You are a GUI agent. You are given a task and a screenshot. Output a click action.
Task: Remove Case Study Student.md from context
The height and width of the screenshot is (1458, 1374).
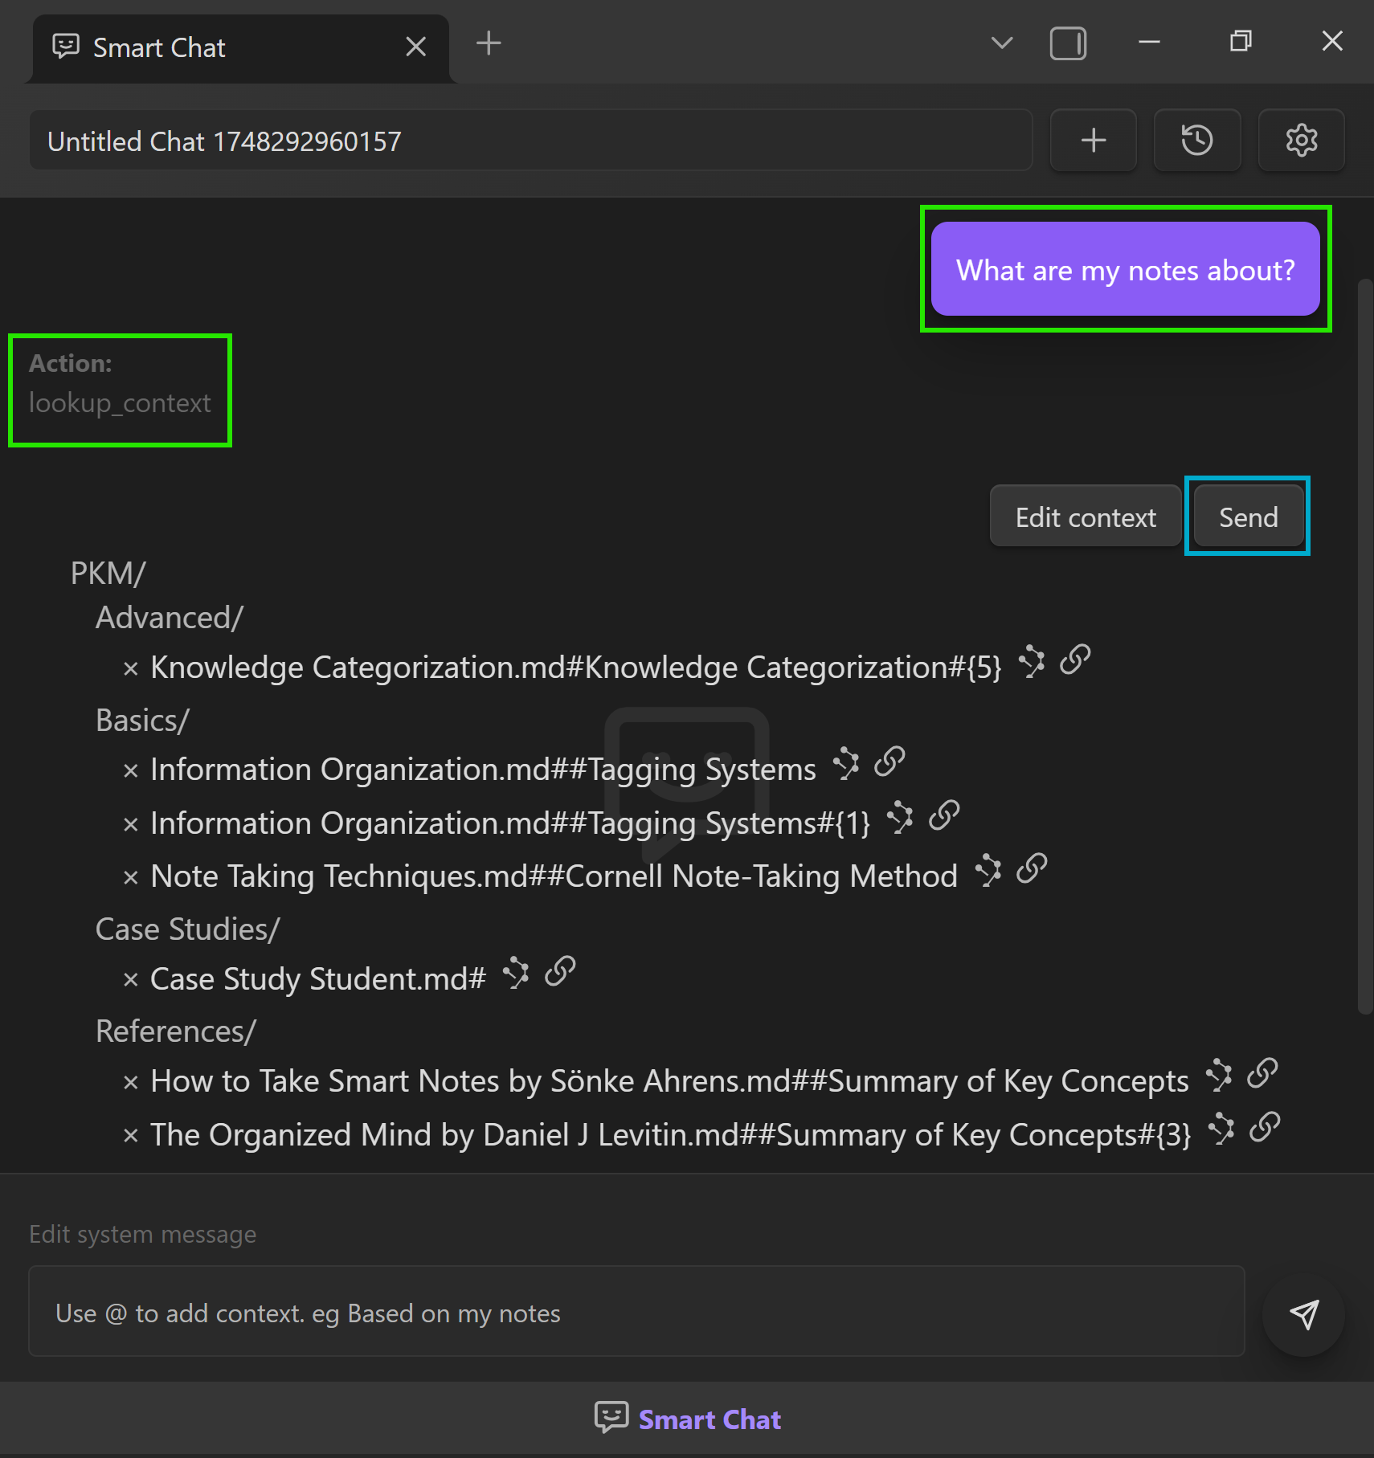(x=131, y=980)
